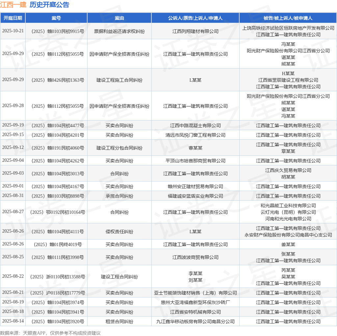337x336 pixels.
Task: Select the date 2025-09-28
Action: [13, 106]
